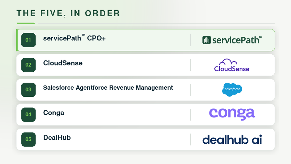
Task: Select the 04 number badge
Action: click(28, 114)
